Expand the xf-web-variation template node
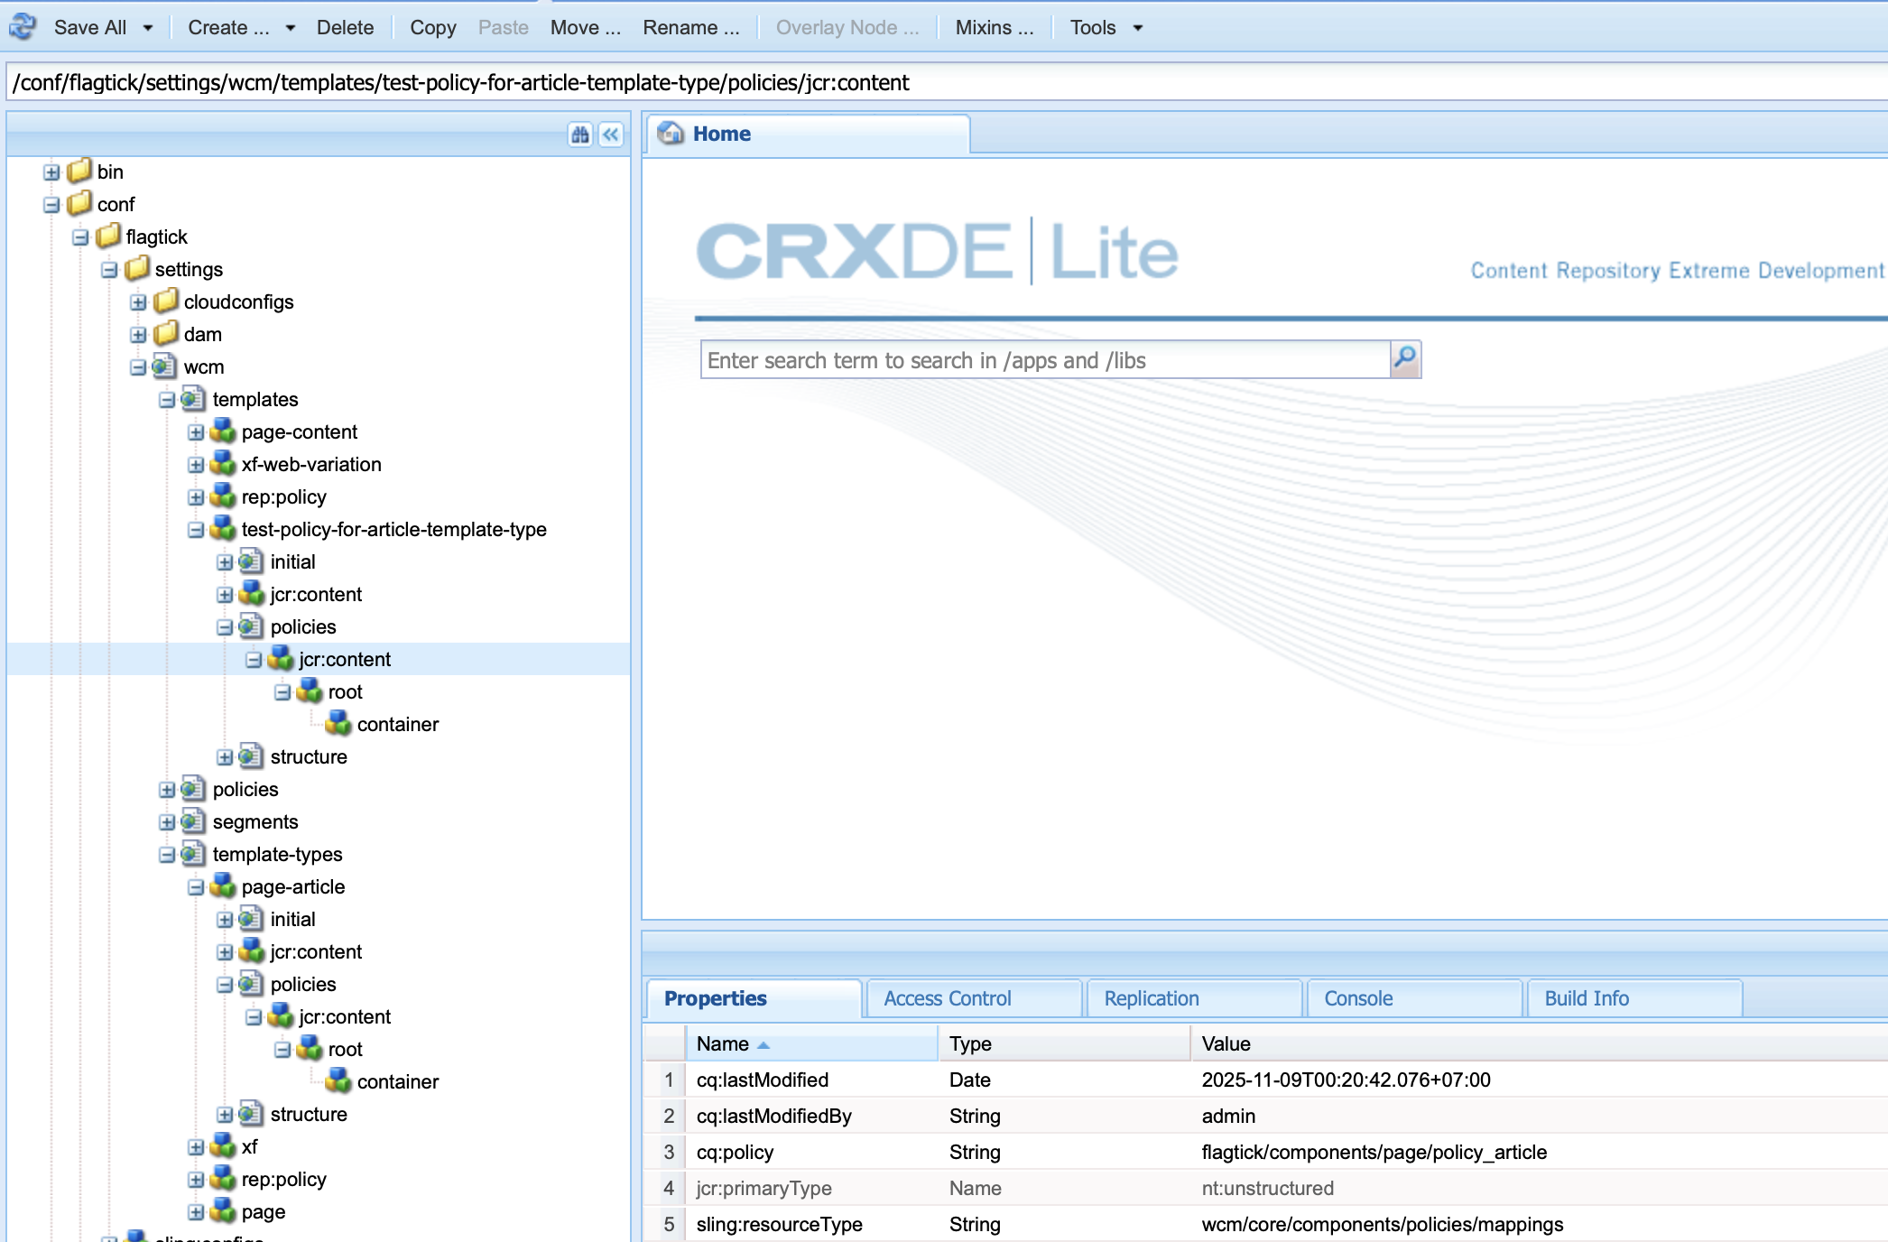Viewport: 1888px width, 1242px height. [x=196, y=465]
